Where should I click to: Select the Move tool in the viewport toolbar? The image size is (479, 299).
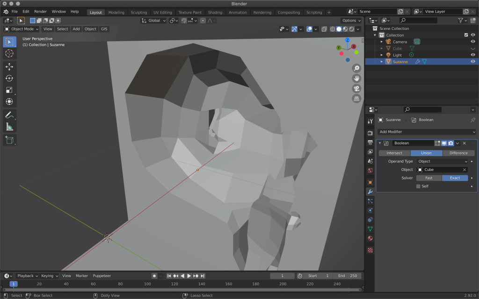click(9, 66)
